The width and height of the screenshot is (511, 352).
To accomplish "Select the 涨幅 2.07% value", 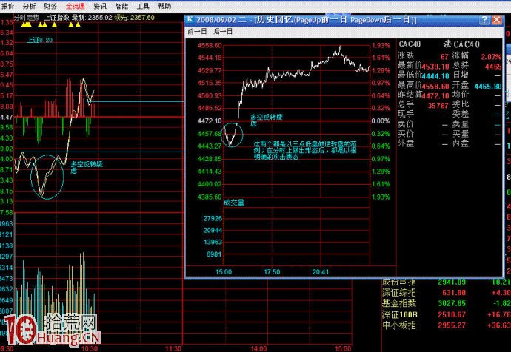I will 491,57.
